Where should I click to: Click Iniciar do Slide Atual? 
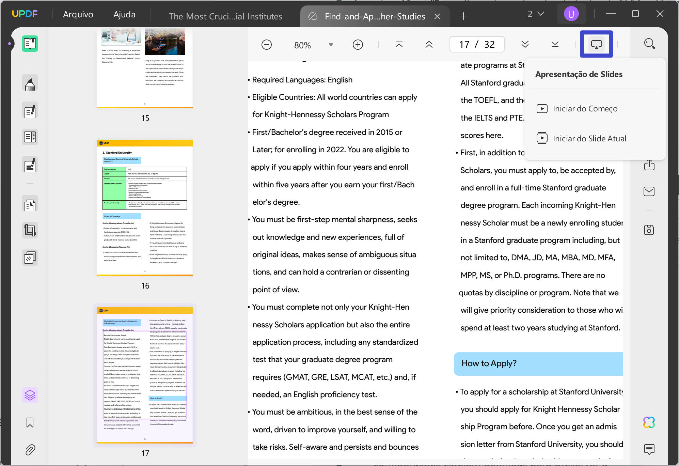tap(589, 138)
